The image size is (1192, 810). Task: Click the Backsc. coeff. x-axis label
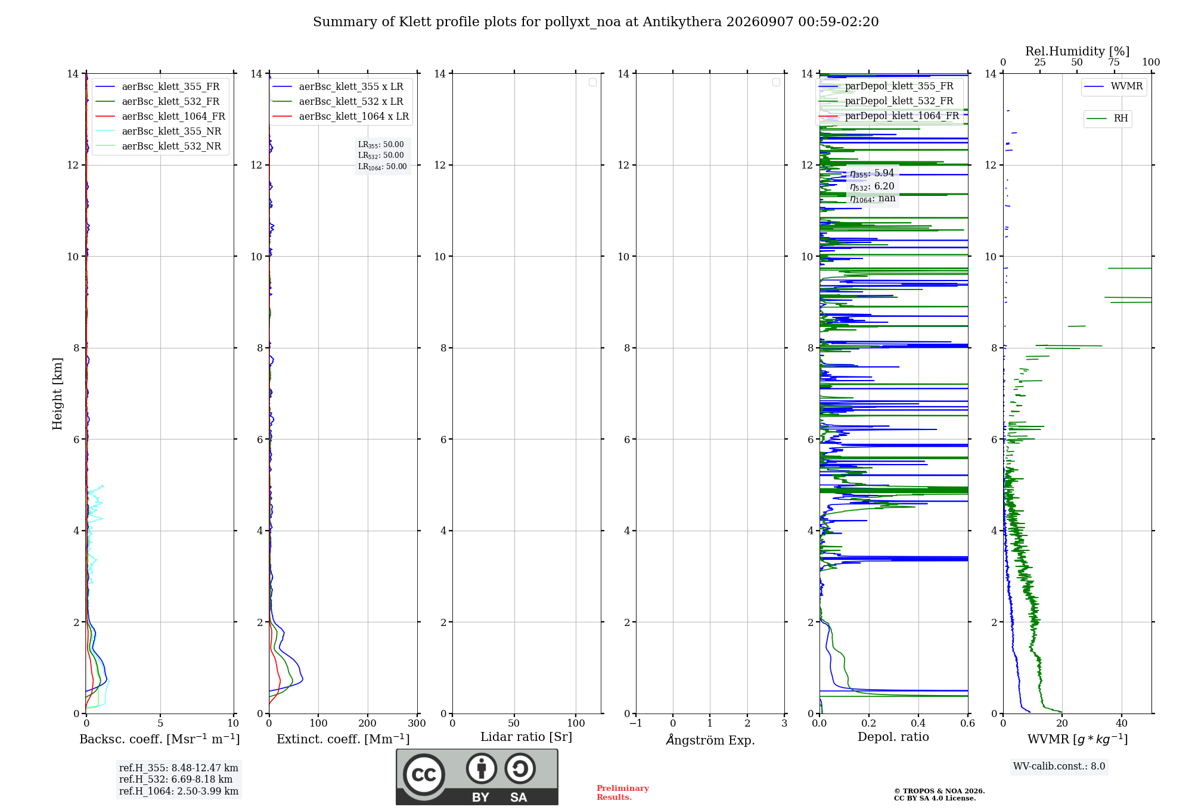tap(160, 739)
